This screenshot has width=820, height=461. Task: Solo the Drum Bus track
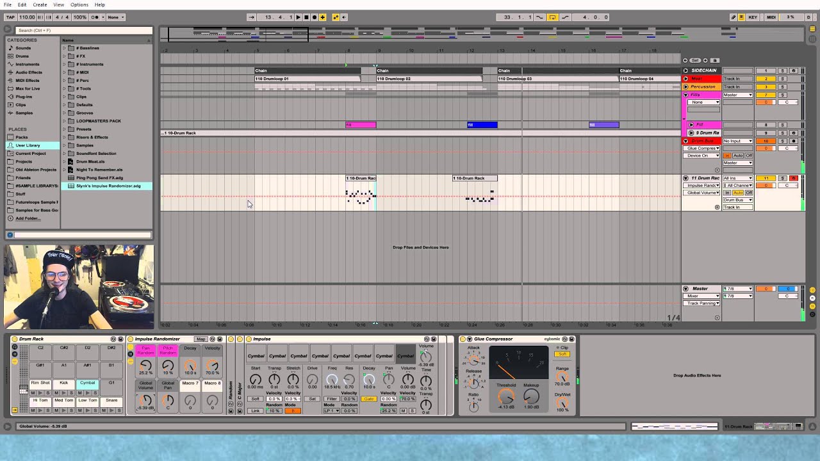click(x=782, y=141)
